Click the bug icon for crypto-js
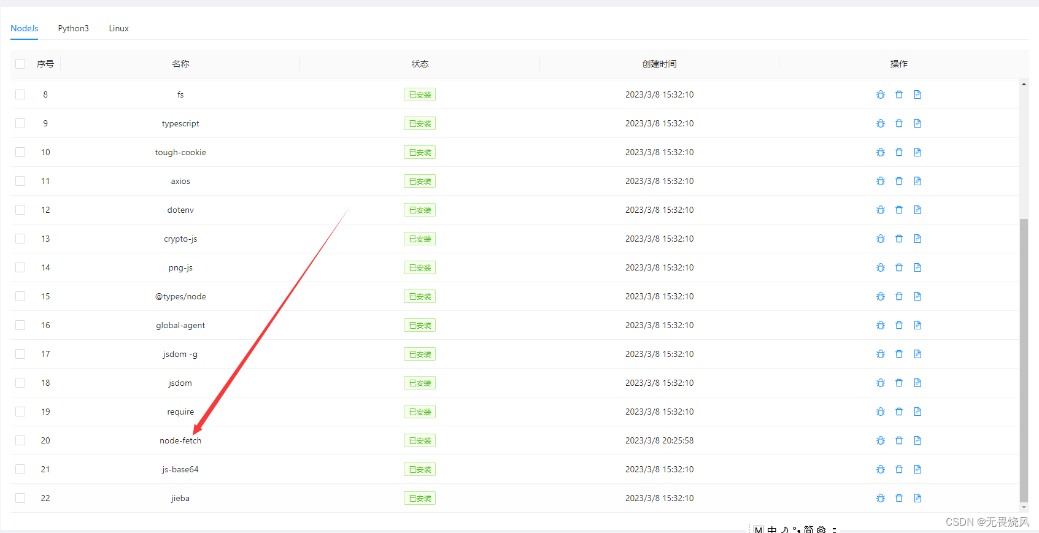The height and width of the screenshot is (533, 1039). coord(881,239)
